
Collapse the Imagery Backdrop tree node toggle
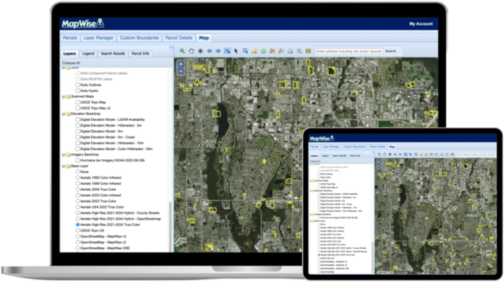pos(63,155)
